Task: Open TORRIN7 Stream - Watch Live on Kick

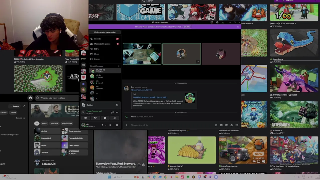Action: point(149,97)
